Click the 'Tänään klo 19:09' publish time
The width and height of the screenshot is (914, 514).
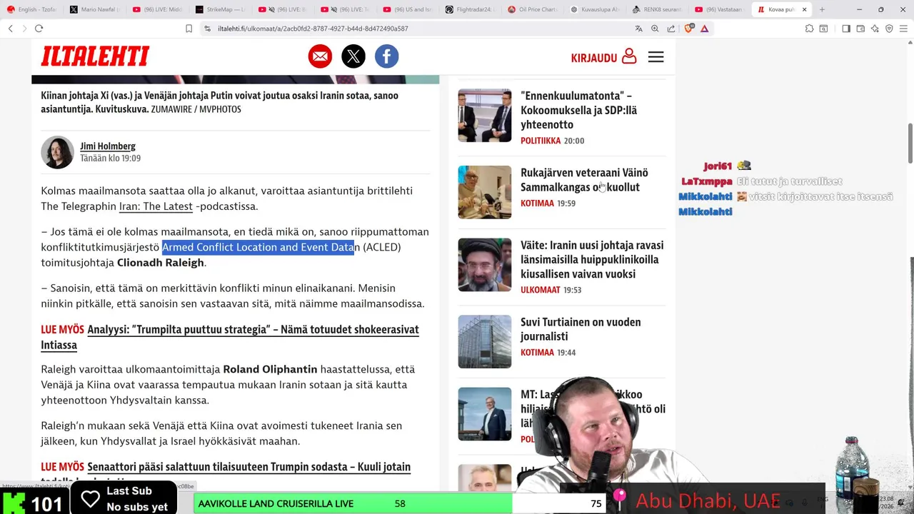point(110,158)
